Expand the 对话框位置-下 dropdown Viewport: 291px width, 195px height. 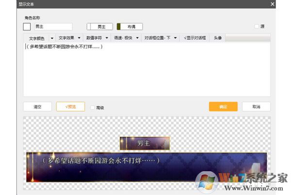(161, 37)
